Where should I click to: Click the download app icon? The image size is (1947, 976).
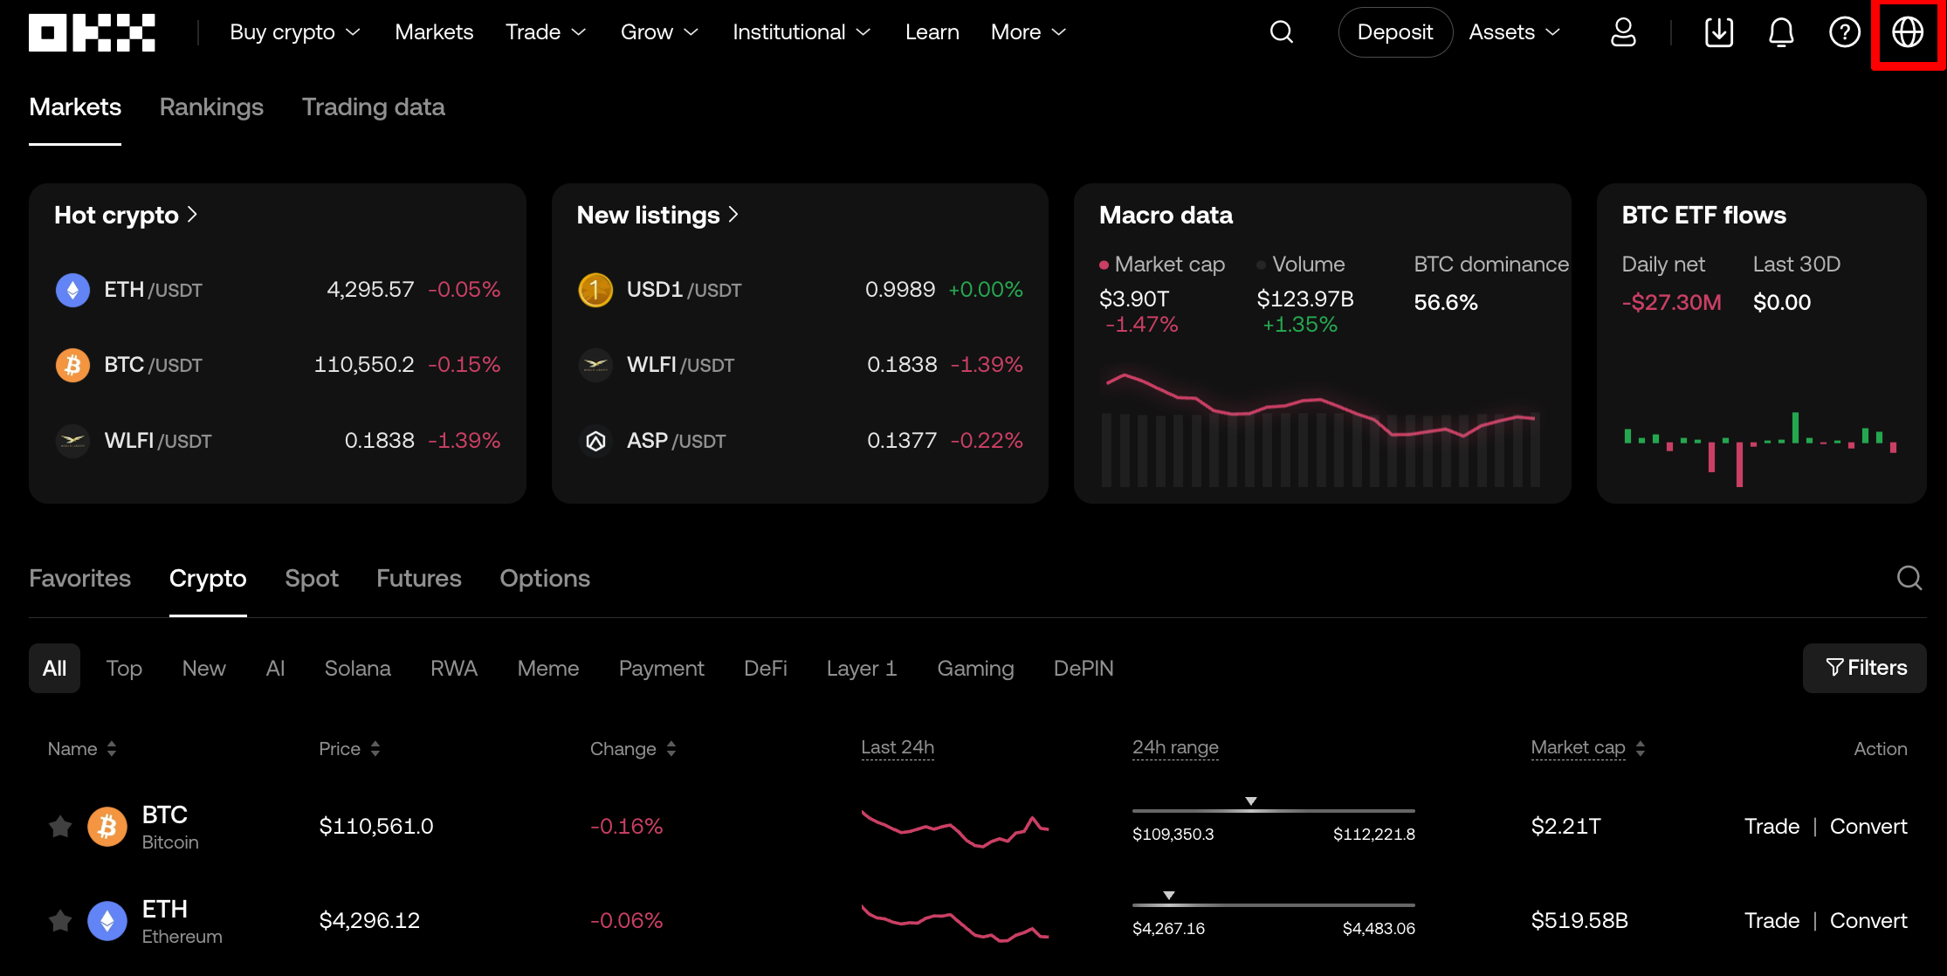click(1718, 32)
